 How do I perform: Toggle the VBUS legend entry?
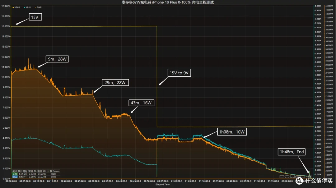click(16, 7)
